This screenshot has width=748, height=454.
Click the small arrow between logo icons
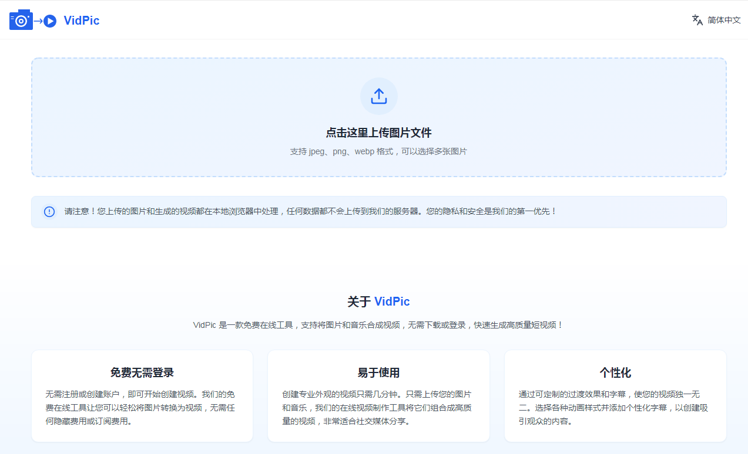[x=38, y=21]
